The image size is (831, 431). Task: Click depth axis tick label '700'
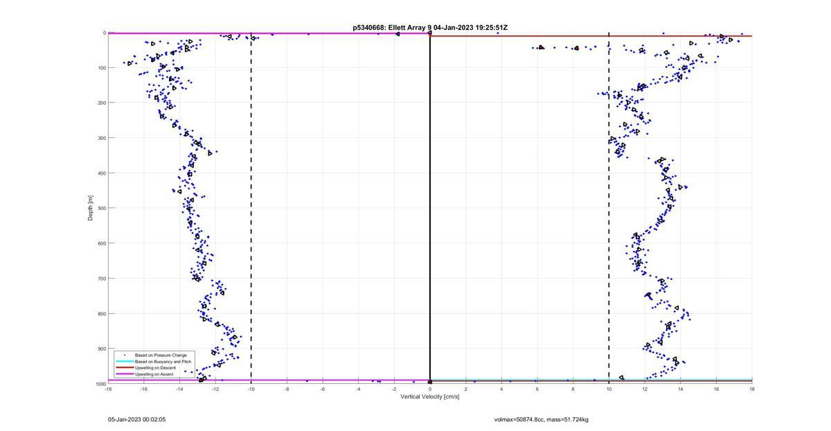101,279
